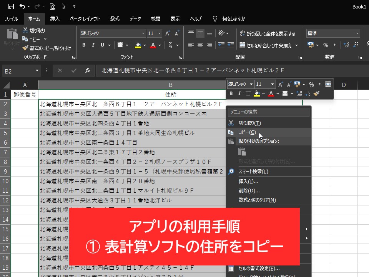Apply comma style in ribbon Number group
Image resolution: width=369 pixels, height=277 pixels.
(x=334, y=45)
